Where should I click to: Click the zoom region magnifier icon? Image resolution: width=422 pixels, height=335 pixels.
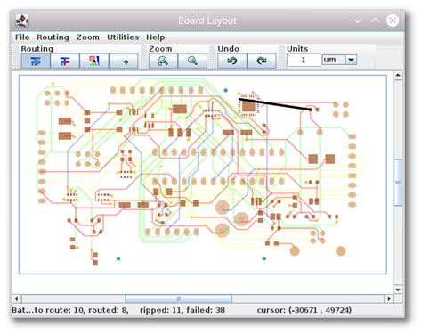(192, 61)
